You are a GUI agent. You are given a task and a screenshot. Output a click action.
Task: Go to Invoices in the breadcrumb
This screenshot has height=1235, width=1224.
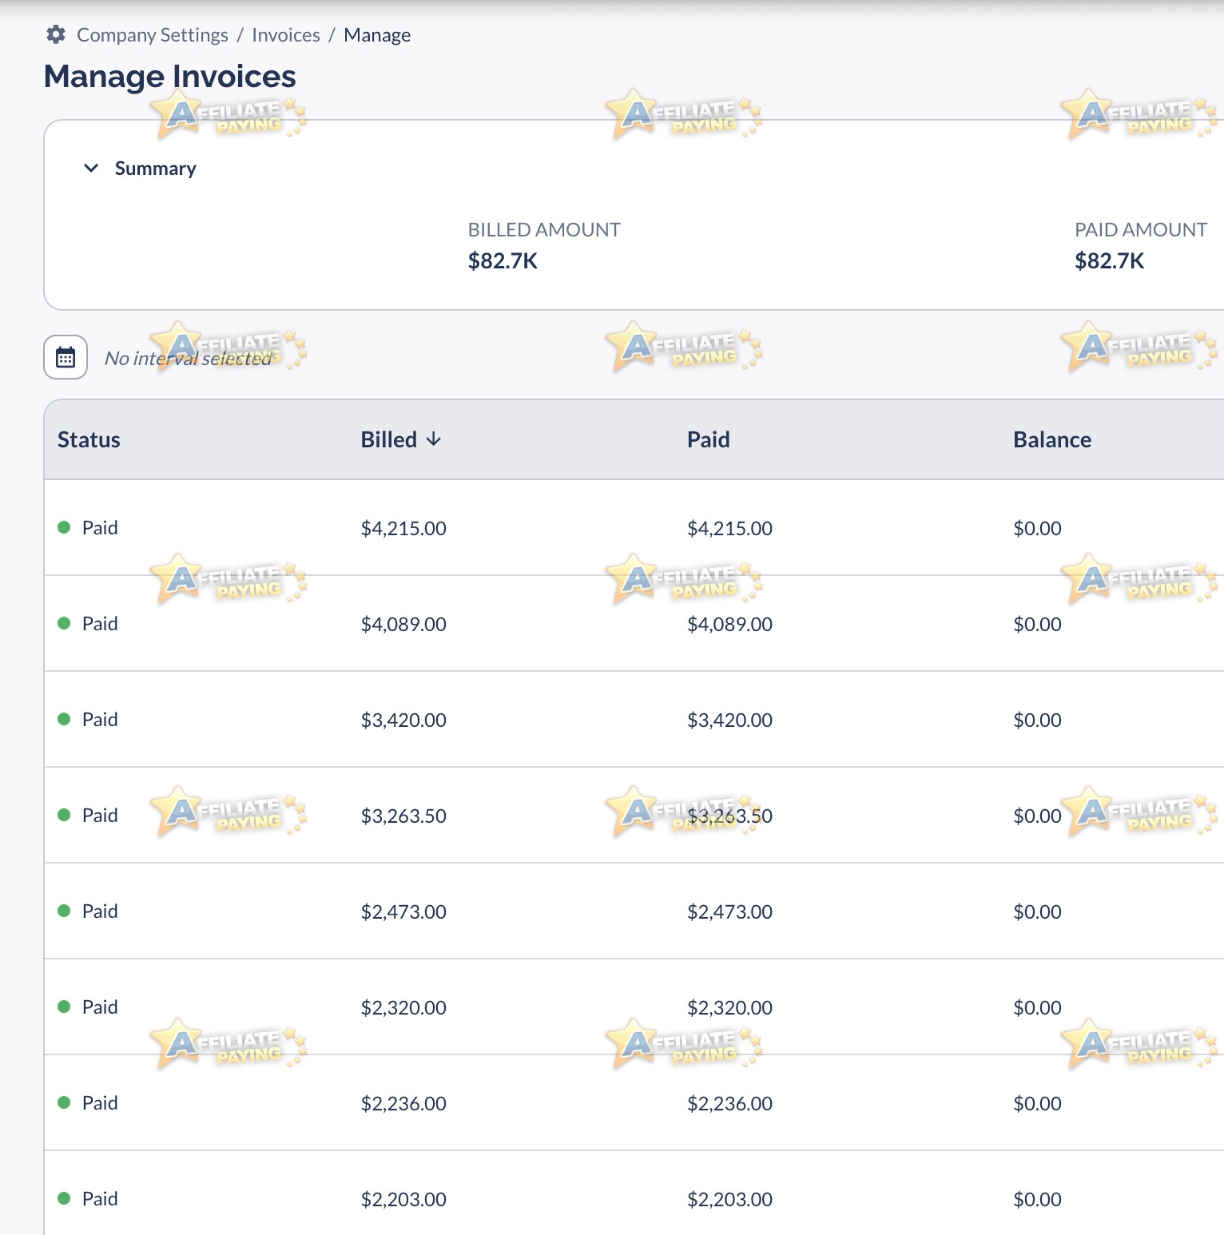[286, 35]
